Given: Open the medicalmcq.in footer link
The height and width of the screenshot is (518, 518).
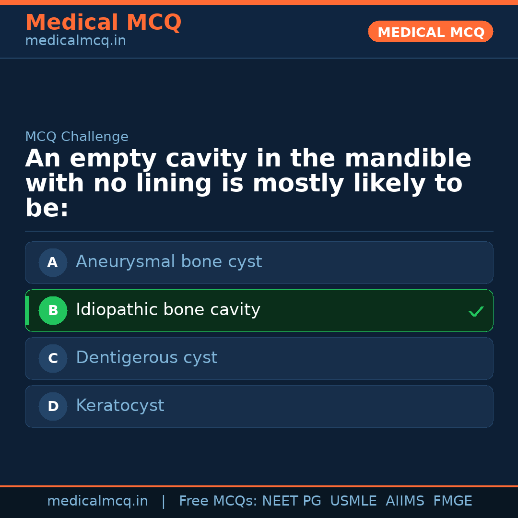Looking at the screenshot, I should [x=97, y=501].
